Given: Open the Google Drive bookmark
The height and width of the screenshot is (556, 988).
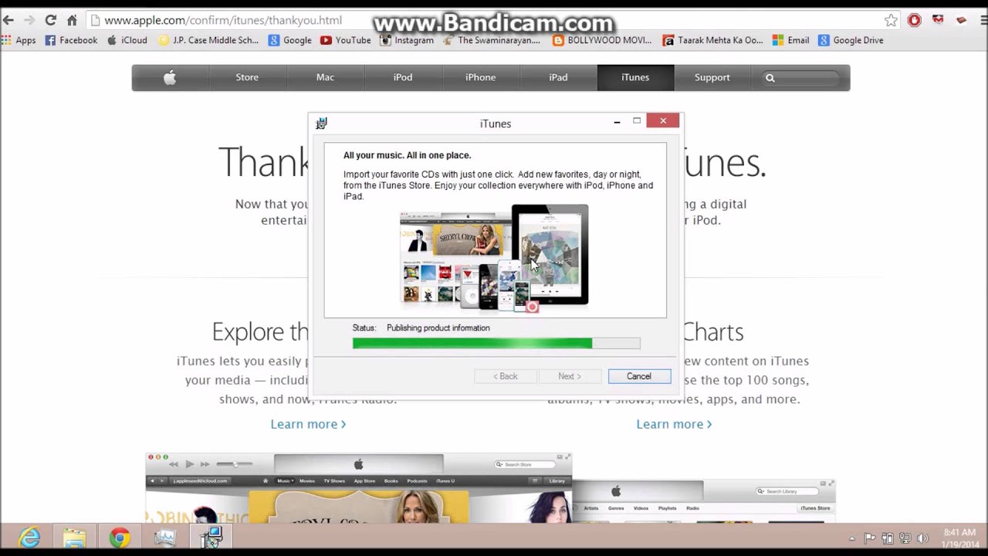Looking at the screenshot, I should 851,40.
